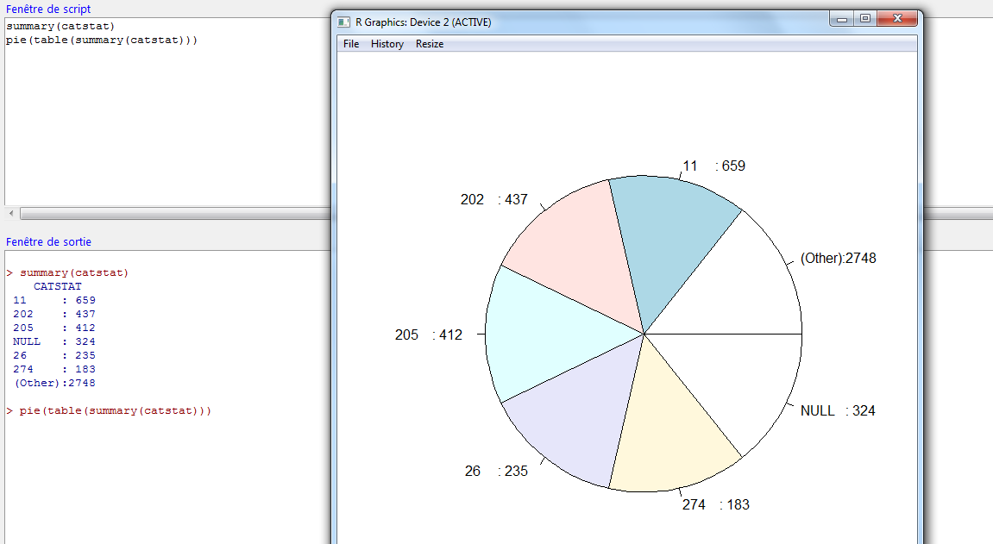
Task: Click the '> summary(catstat)' output line
Action: (68, 272)
